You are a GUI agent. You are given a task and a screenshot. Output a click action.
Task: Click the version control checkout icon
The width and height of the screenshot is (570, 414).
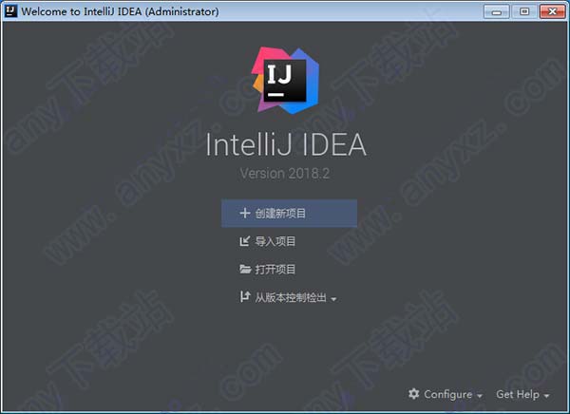tap(245, 296)
